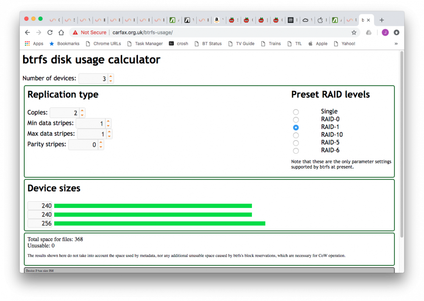Go back to the previous page
Viewport: 424px width, 301px height.
(x=27, y=33)
